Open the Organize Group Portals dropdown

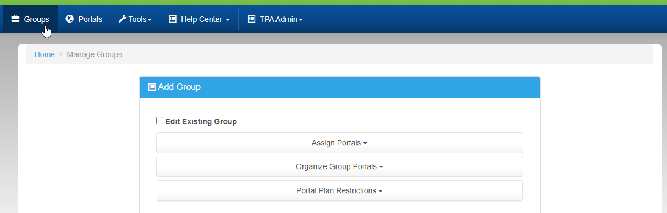[339, 166]
